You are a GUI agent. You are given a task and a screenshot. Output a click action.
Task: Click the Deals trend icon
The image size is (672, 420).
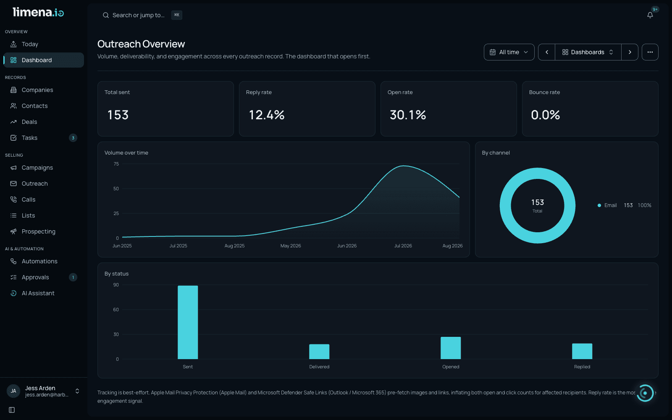point(13,122)
